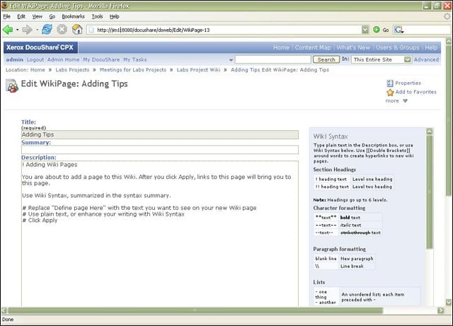The height and width of the screenshot is (326, 453).
Task: Open the Back button history dropdown arrow
Action: tap(17, 30)
